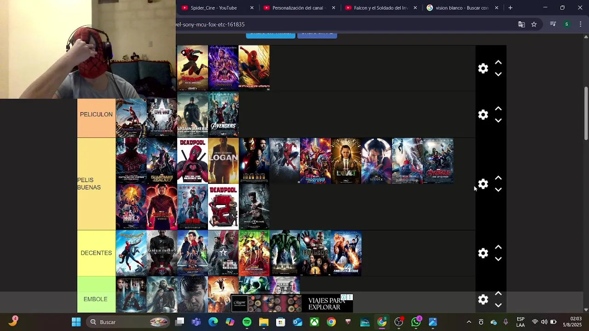589x331 pixels.
Task: Switch to Falcon y el Soldado del Invierno tab
Action: tap(381, 8)
